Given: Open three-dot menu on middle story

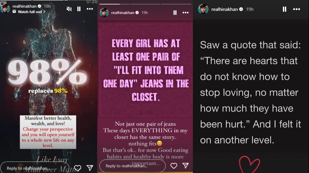Looking at the screenshot, I should [185, 13].
